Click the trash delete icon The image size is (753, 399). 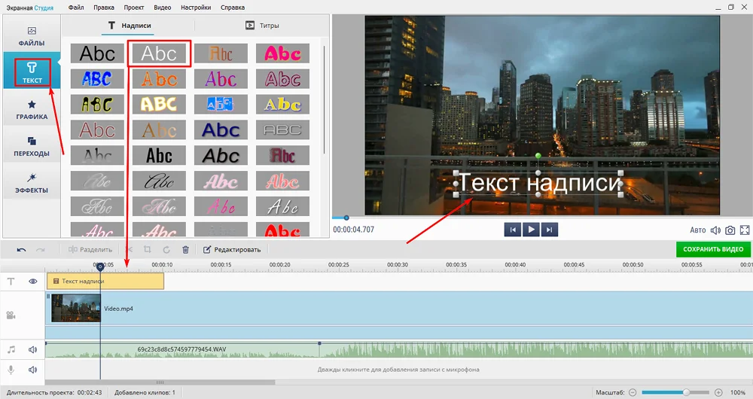pyautogui.click(x=185, y=250)
